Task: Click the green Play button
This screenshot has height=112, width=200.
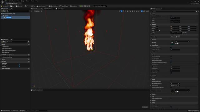Action: point(81,6)
